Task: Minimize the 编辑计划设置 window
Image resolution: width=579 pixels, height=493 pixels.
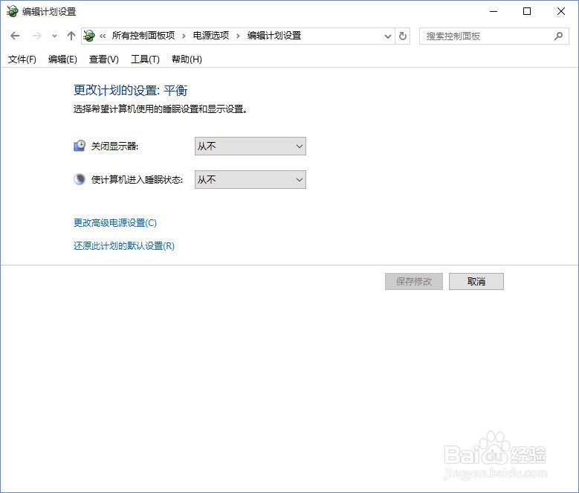Action: pyautogui.click(x=494, y=11)
